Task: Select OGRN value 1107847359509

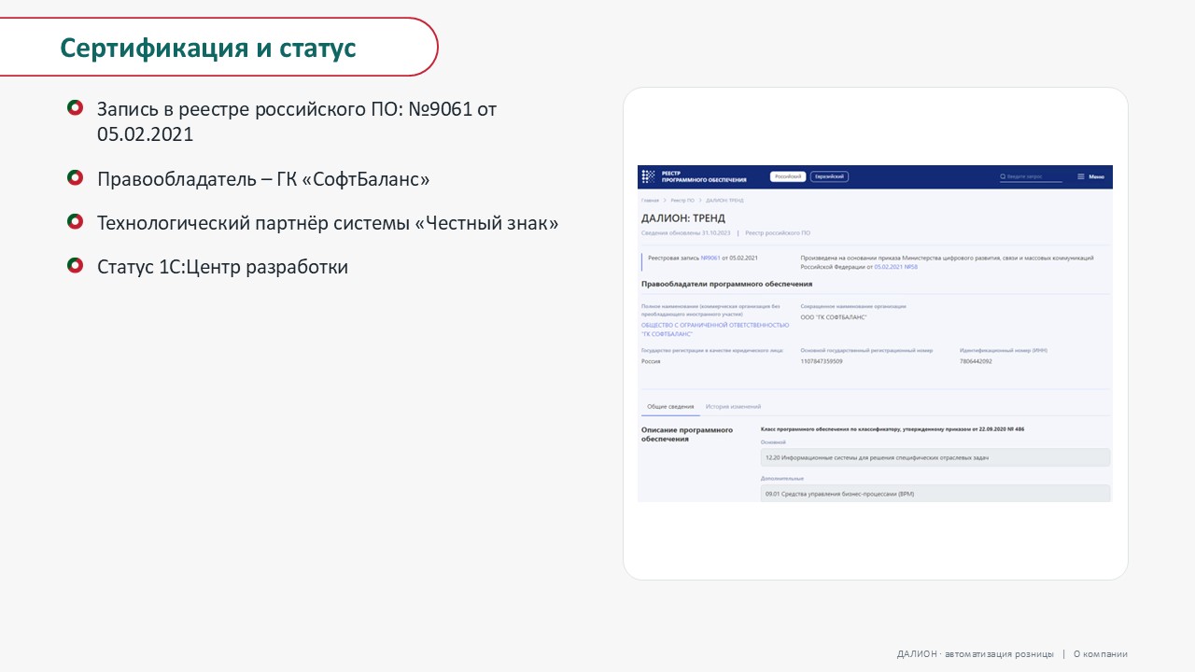Action: click(x=822, y=361)
